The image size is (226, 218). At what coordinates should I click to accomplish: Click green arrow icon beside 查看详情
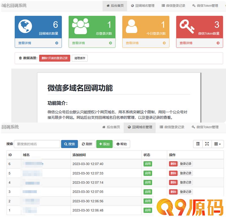[110, 43]
